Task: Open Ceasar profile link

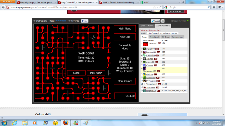Action: tap(150, 65)
